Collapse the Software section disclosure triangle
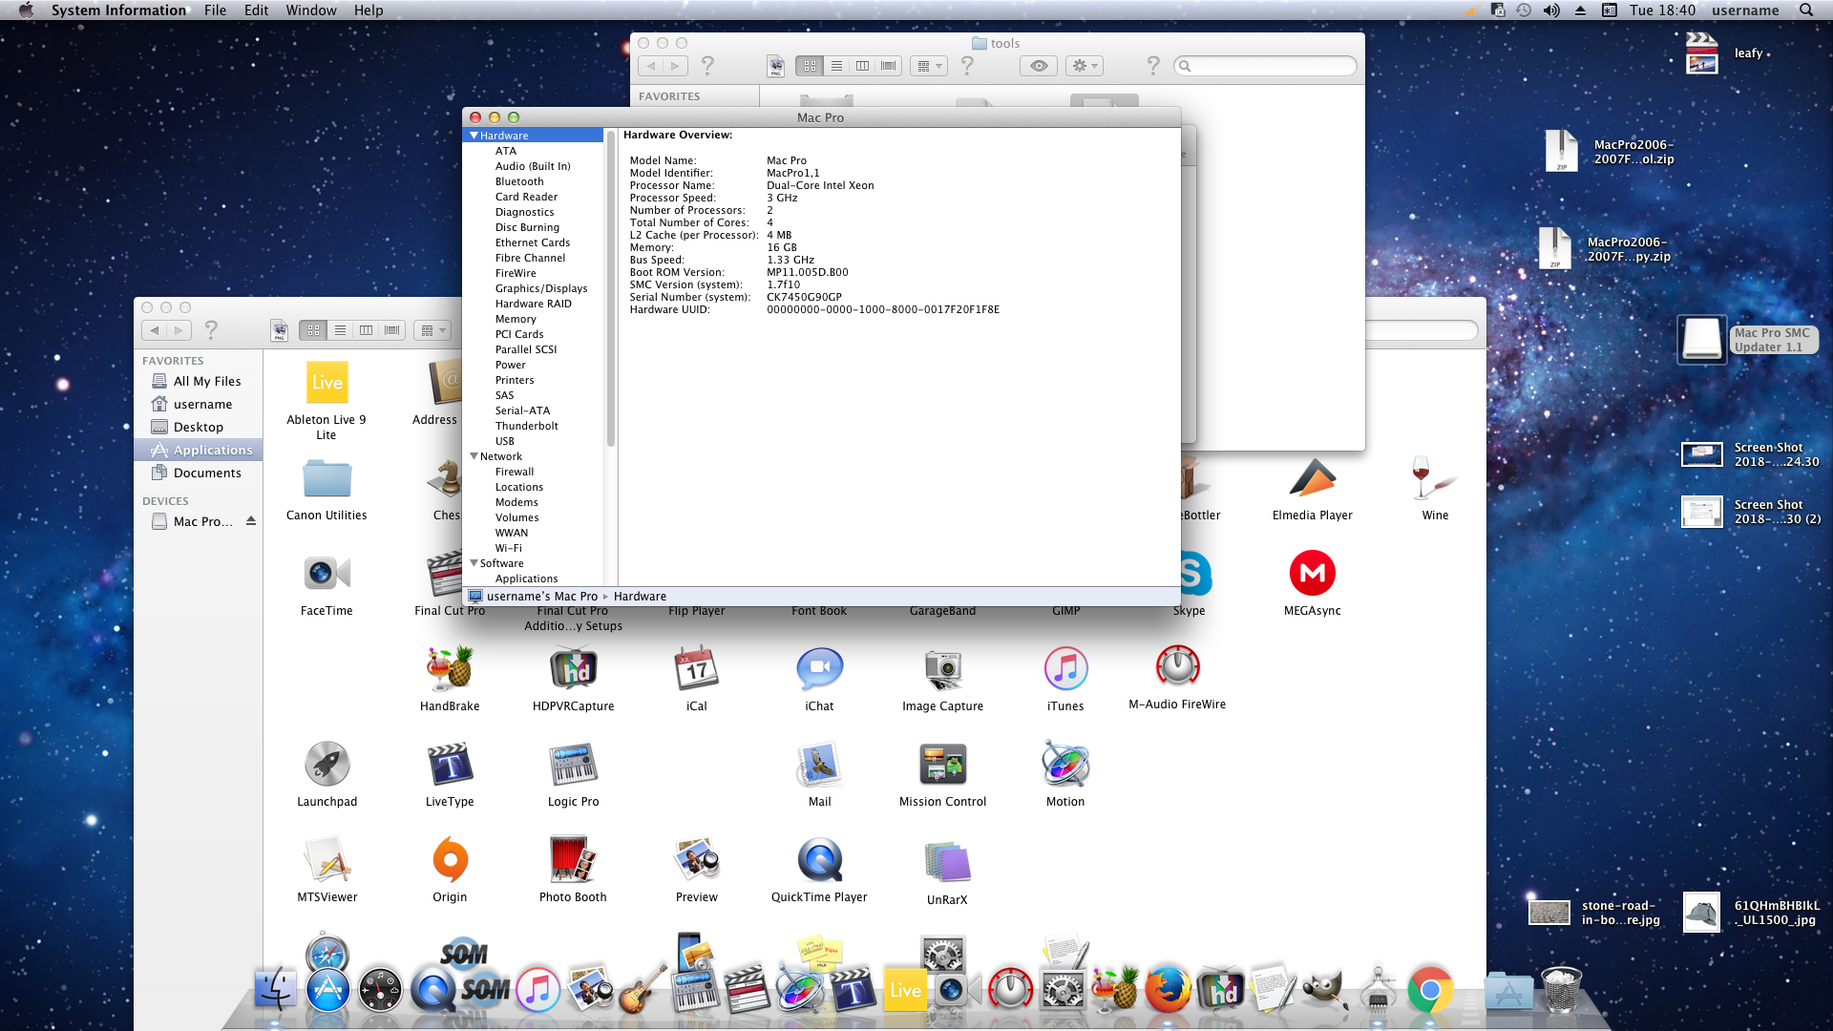 [474, 563]
